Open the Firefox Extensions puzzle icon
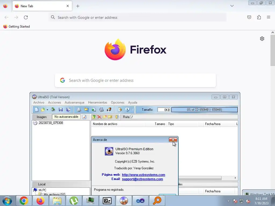This screenshot has height=206, width=275. tap(259, 17)
